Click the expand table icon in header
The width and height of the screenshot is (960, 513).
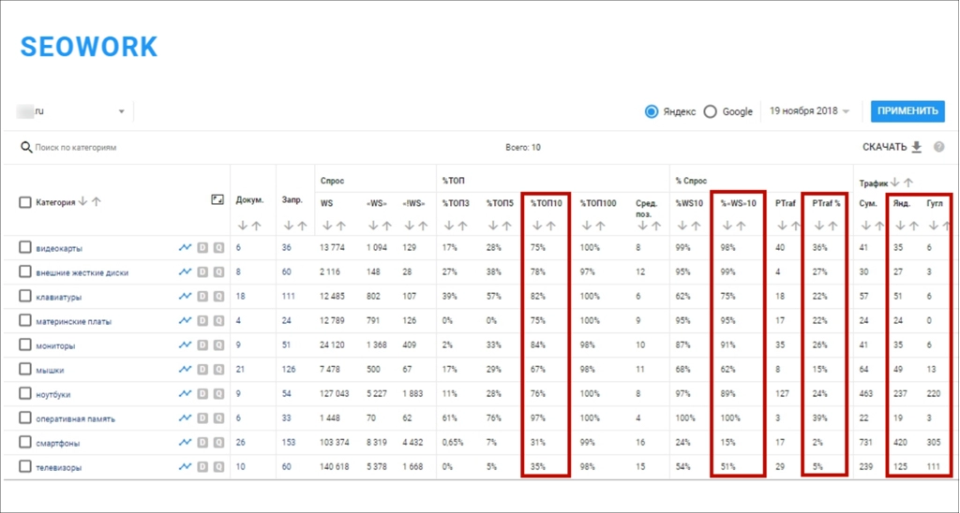[217, 199]
